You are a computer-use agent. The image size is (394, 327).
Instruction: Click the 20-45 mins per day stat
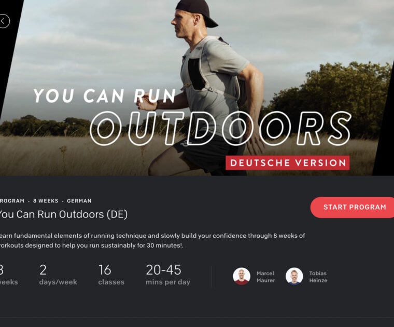point(167,275)
